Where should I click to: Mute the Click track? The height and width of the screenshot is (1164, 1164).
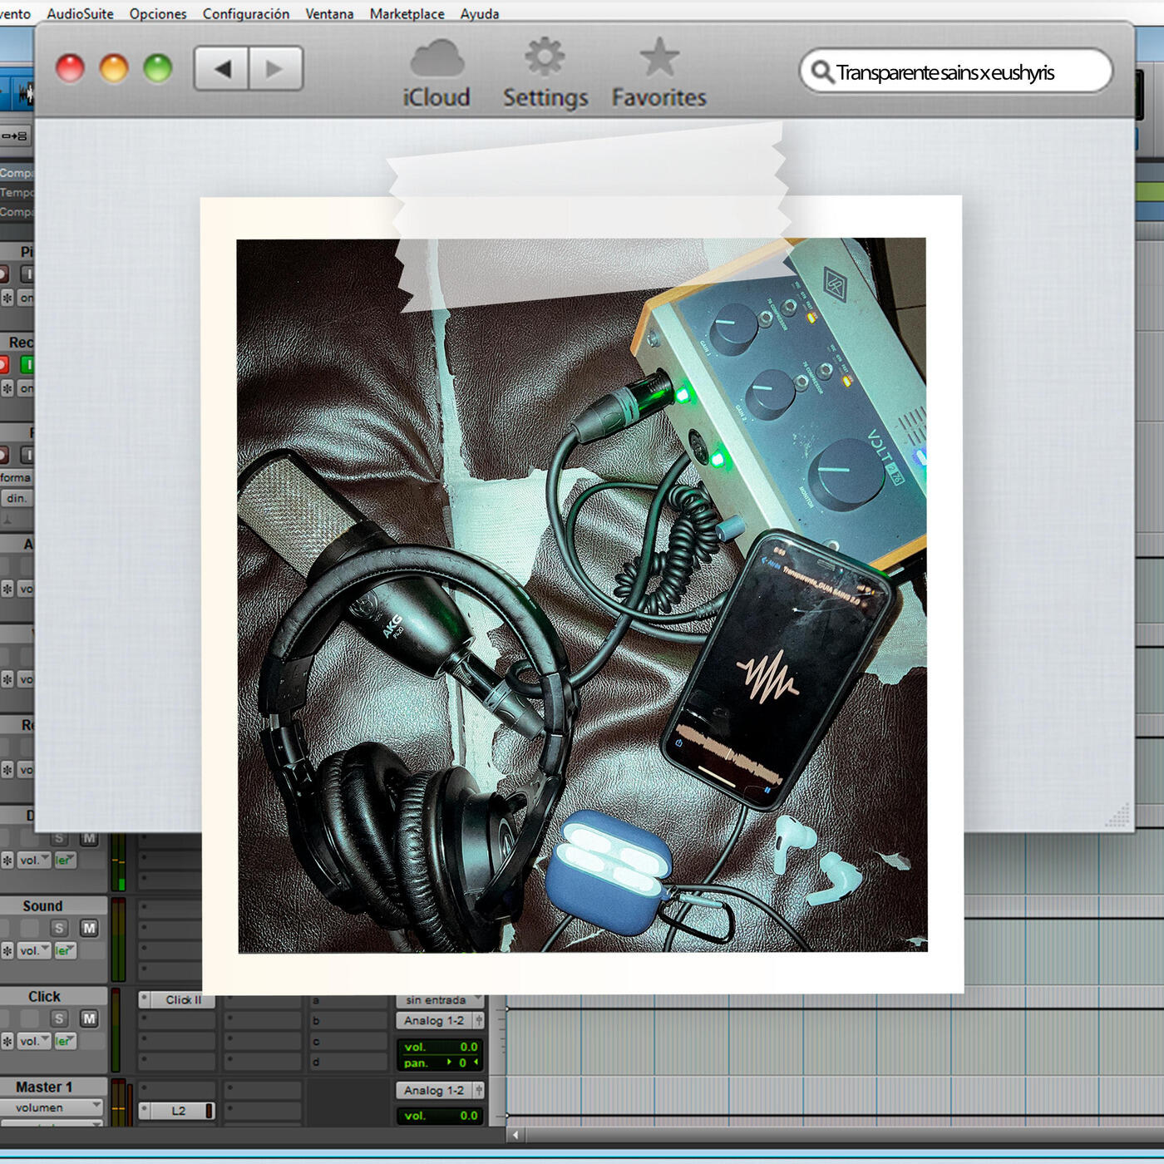89,1018
